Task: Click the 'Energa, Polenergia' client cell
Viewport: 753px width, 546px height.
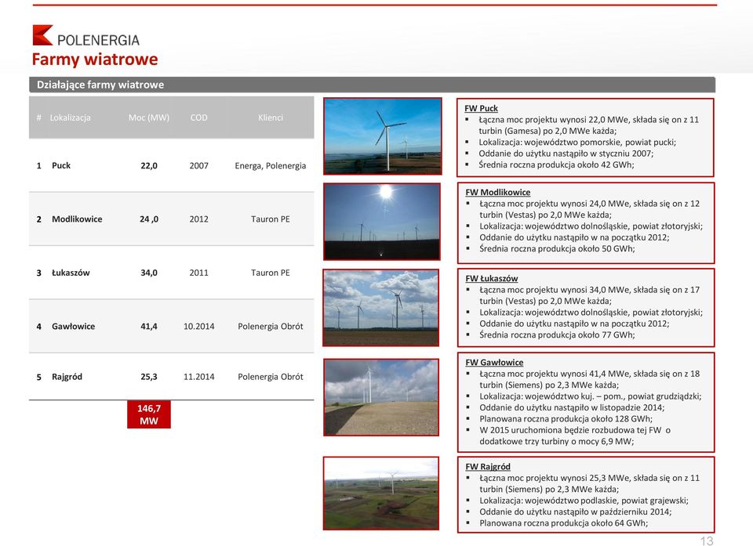Action: click(x=271, y=166)
